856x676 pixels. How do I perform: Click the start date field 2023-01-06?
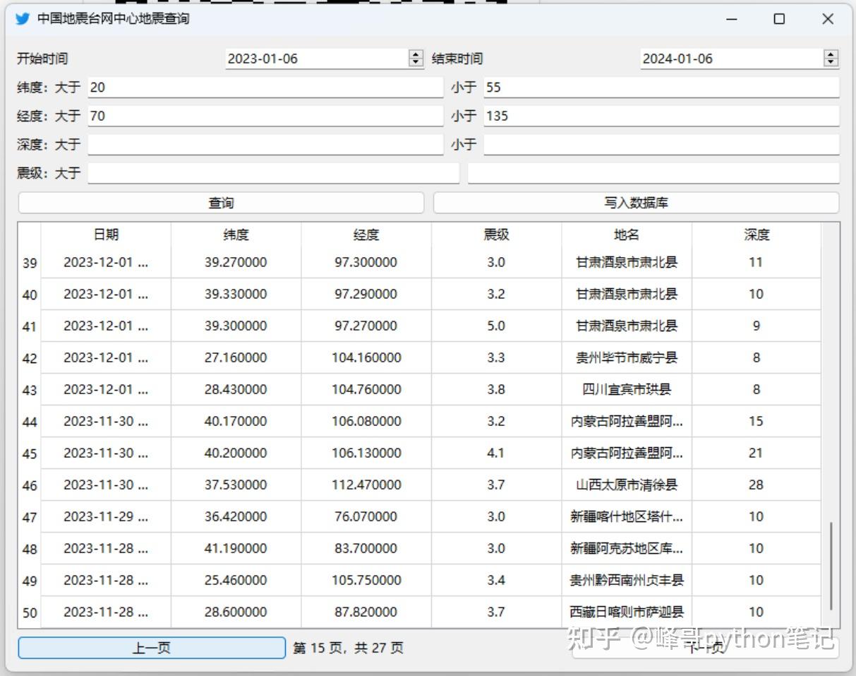[x=318, y=59]
